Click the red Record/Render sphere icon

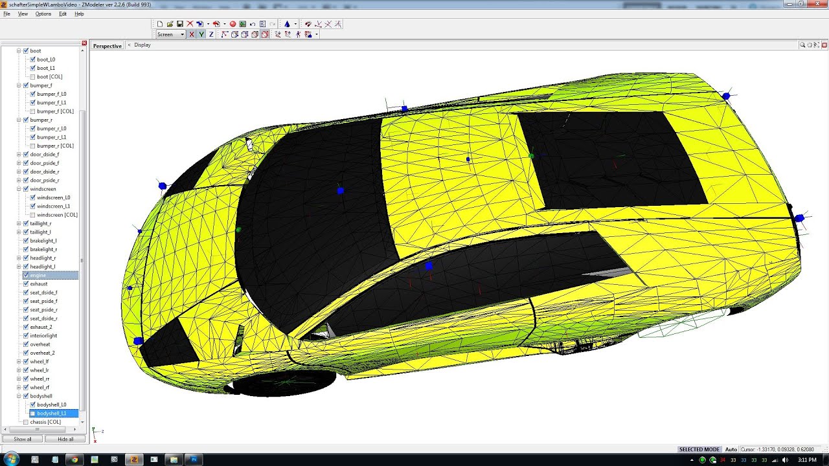click(233, 23)
